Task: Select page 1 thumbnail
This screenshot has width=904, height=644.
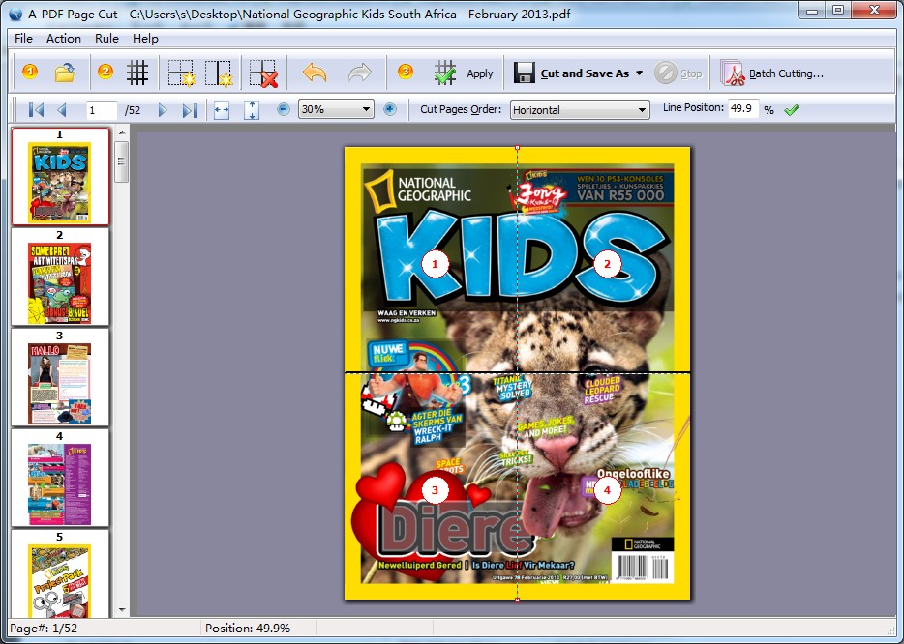Action: point(60,176)
